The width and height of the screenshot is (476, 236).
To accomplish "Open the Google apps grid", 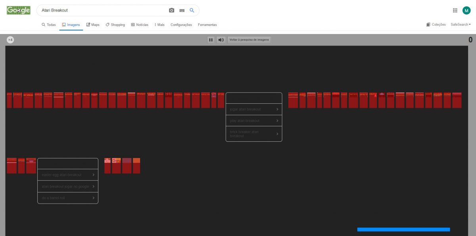I will click(455, 10).
